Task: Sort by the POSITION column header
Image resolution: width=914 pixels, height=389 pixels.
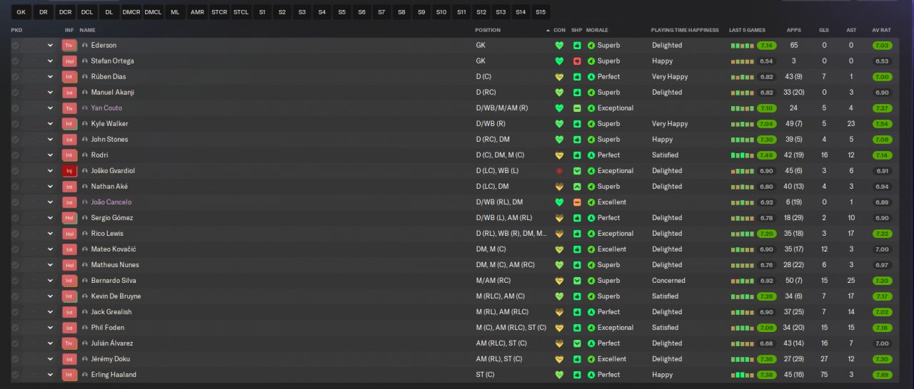Action: coord(488,30)
